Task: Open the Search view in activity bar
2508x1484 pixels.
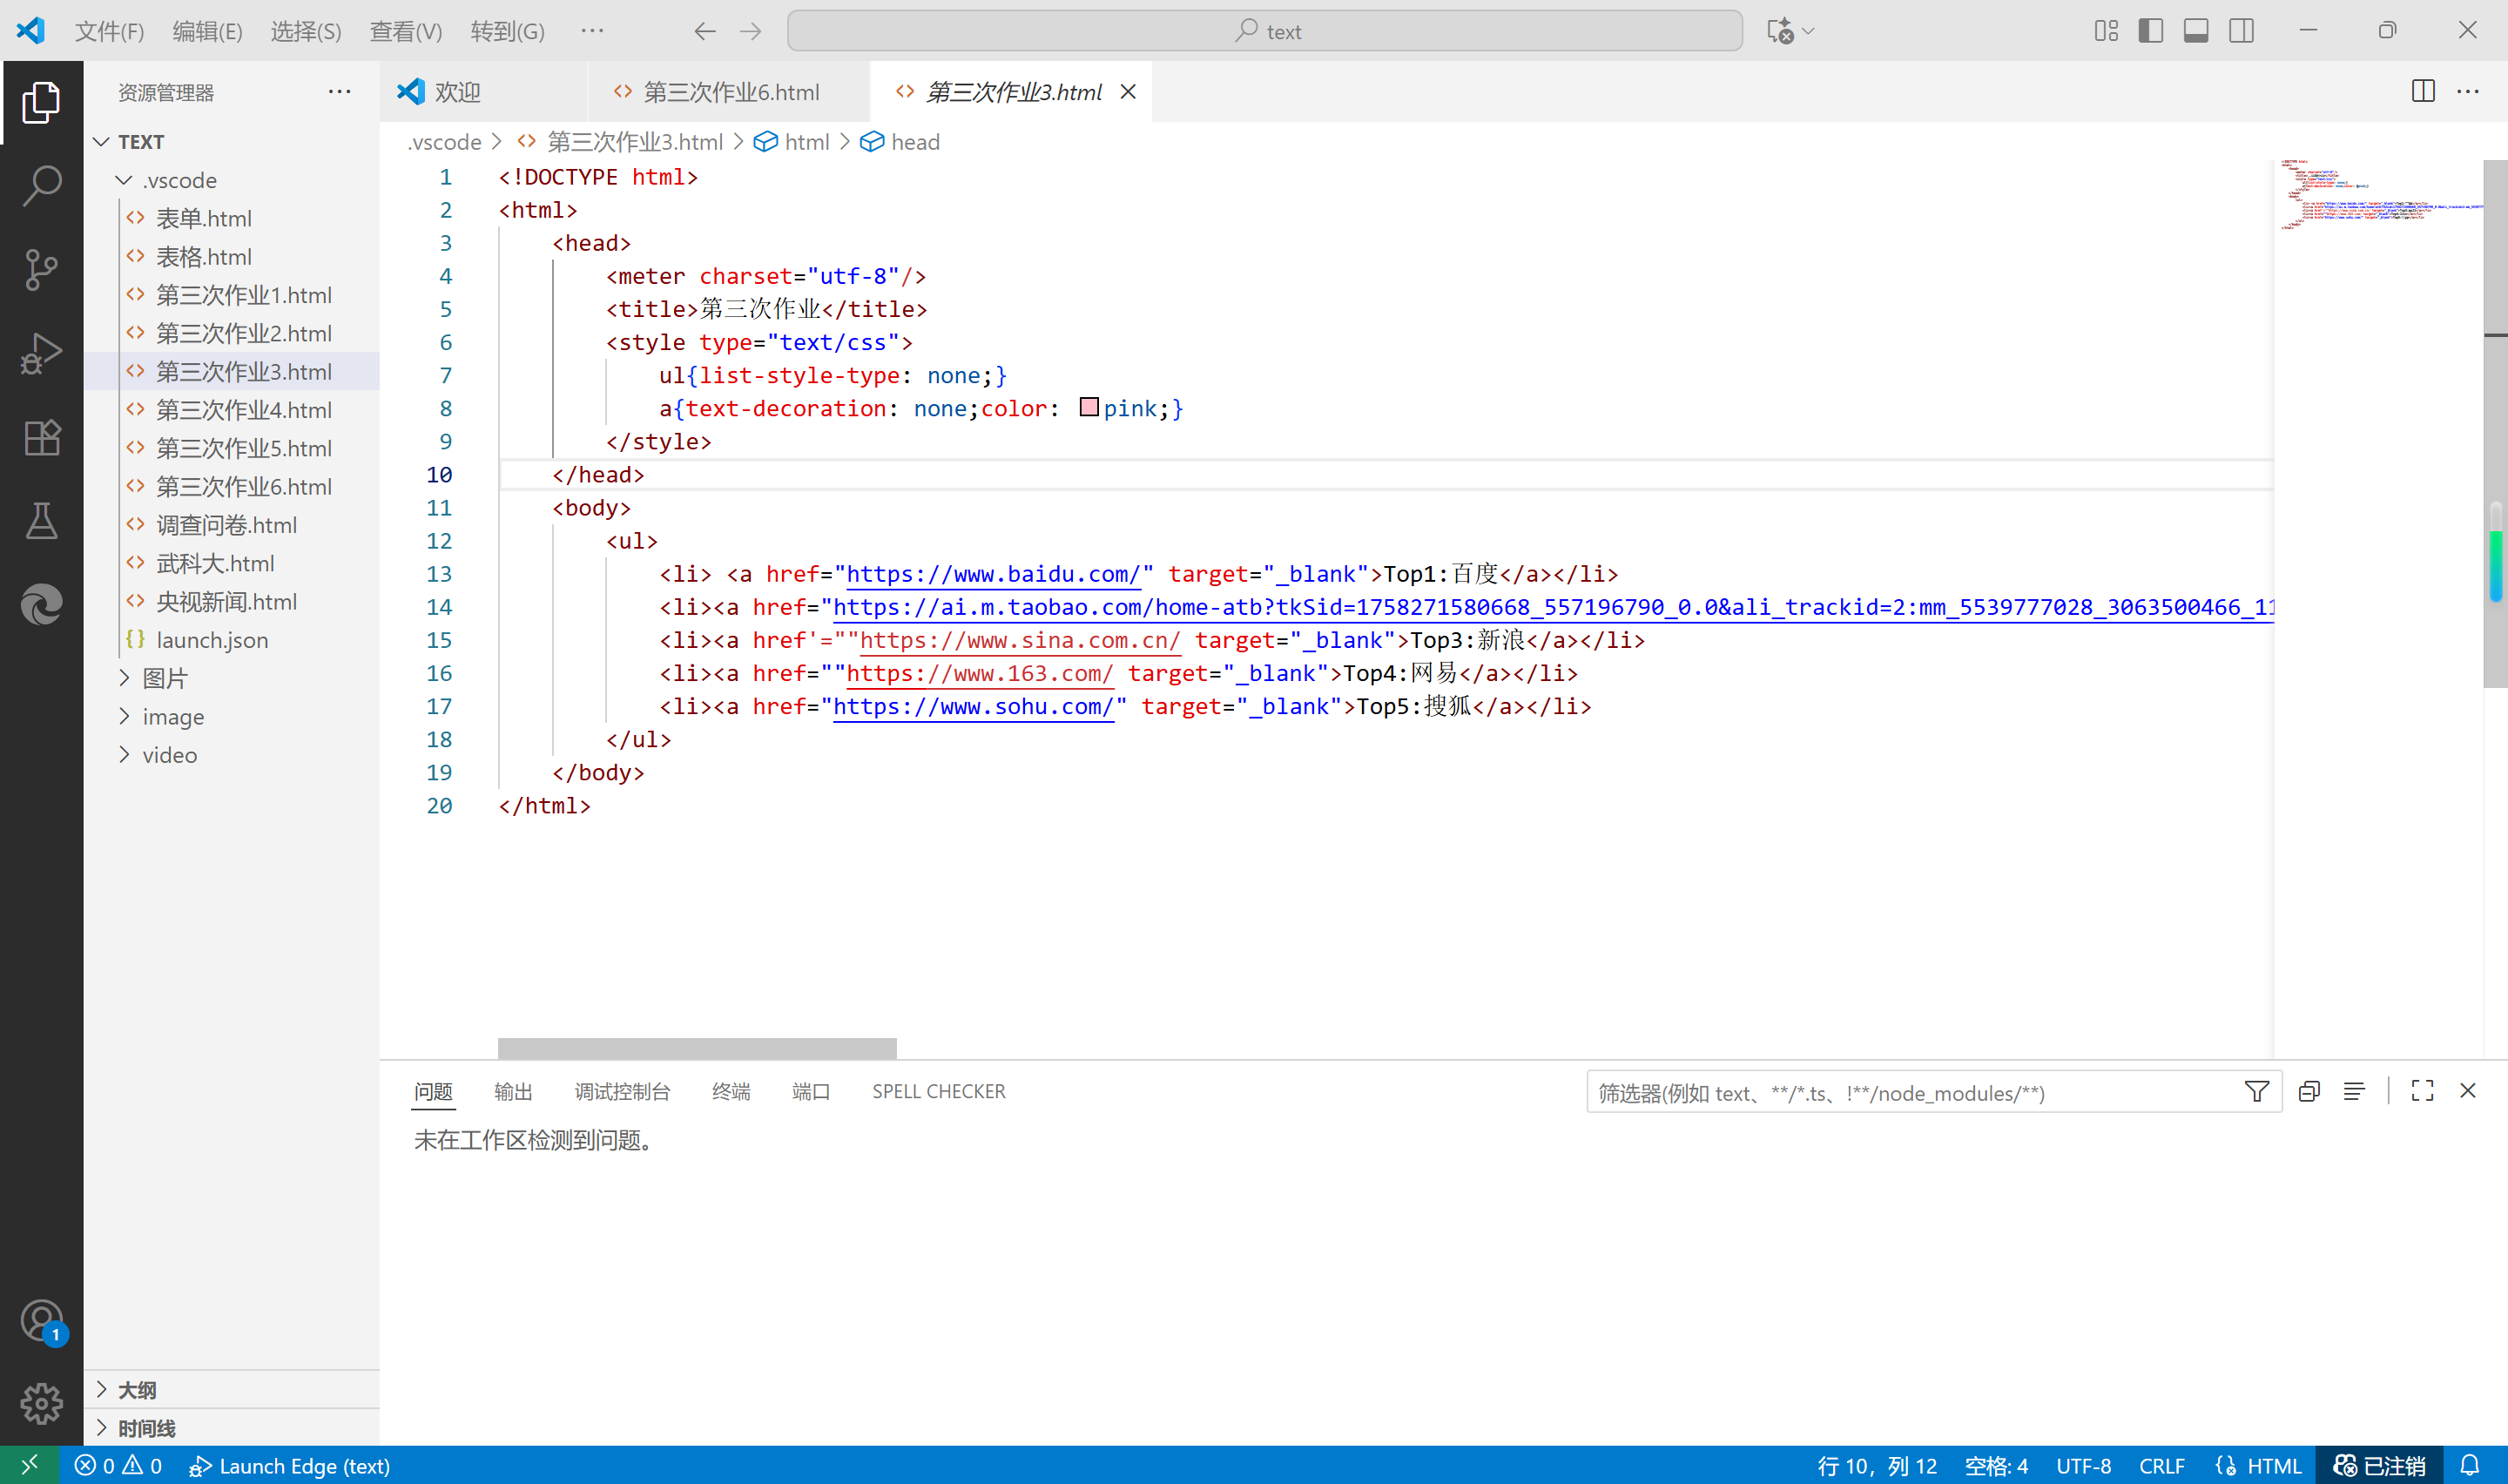Action: [41, 186]
